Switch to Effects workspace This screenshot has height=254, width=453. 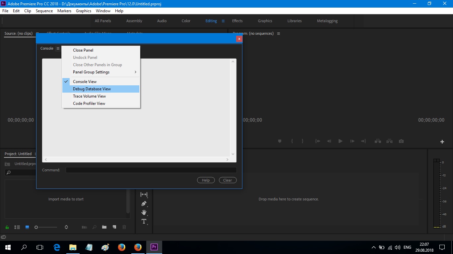coord(237,21)
